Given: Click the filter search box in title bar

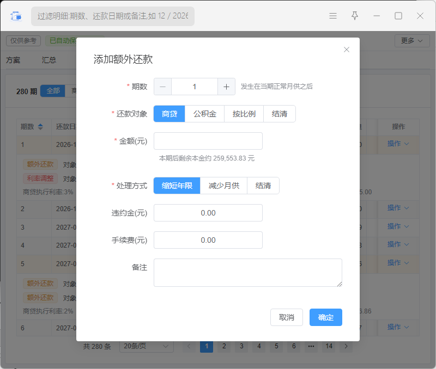Looking at the screenshot, I should (x=113, y=16).
